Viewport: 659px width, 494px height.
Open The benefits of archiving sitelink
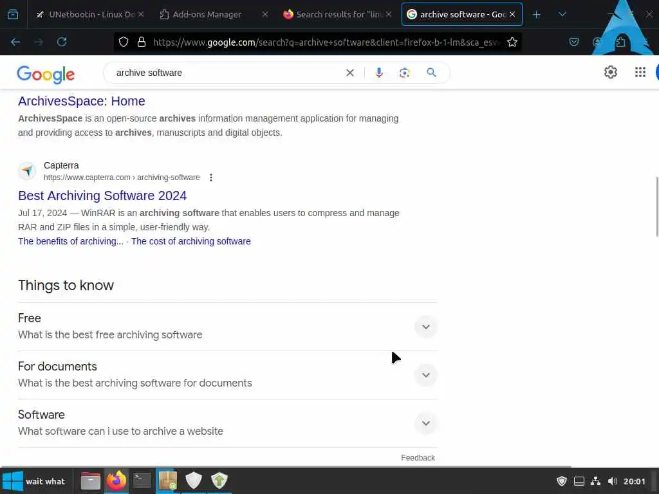71,242
